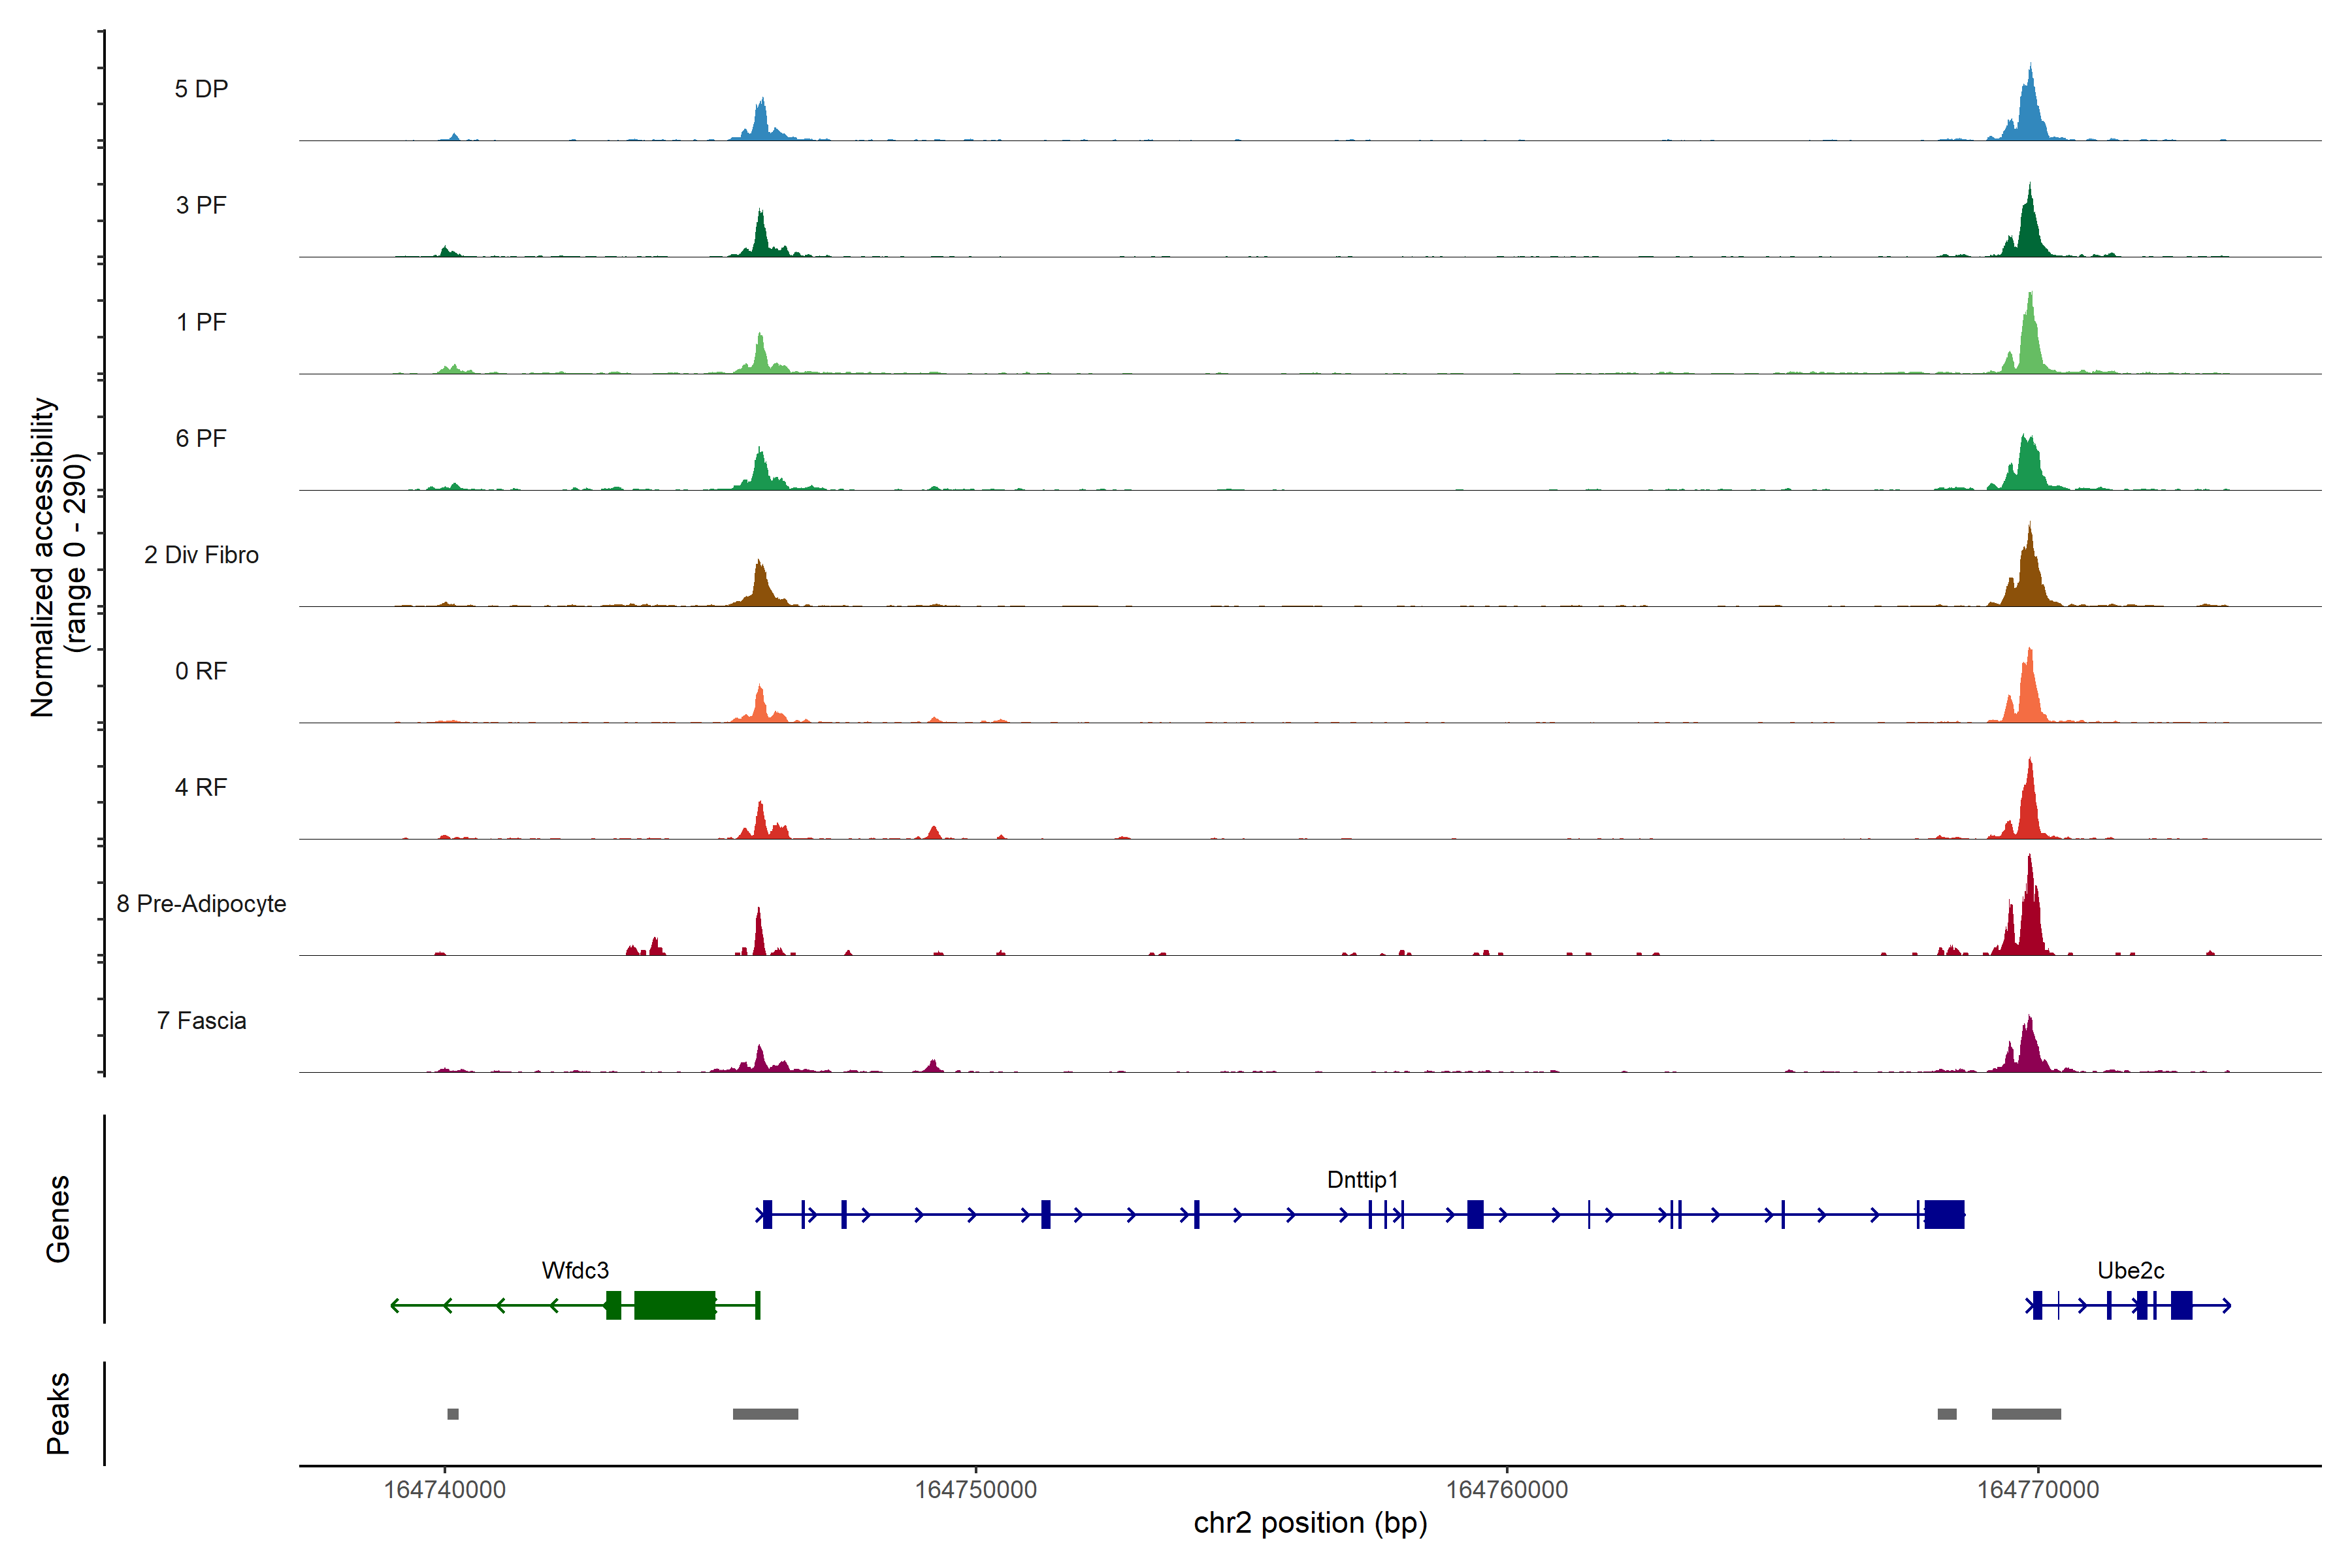Click the 5 DP track label
This screenshot has height=1568, width=2352.
[x=201, y=89]
